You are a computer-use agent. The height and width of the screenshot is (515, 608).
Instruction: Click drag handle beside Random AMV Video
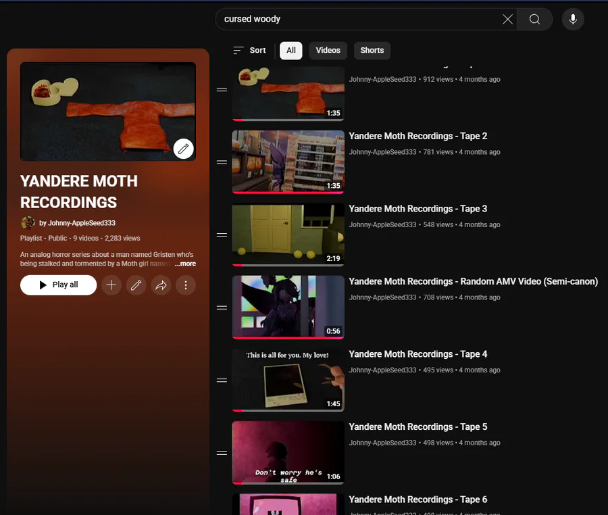[x=222, y=308]
